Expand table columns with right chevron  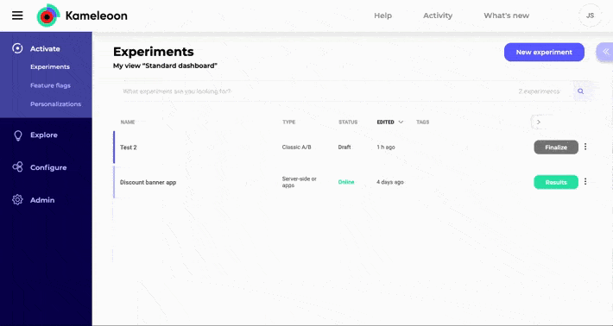coord(539,122)
